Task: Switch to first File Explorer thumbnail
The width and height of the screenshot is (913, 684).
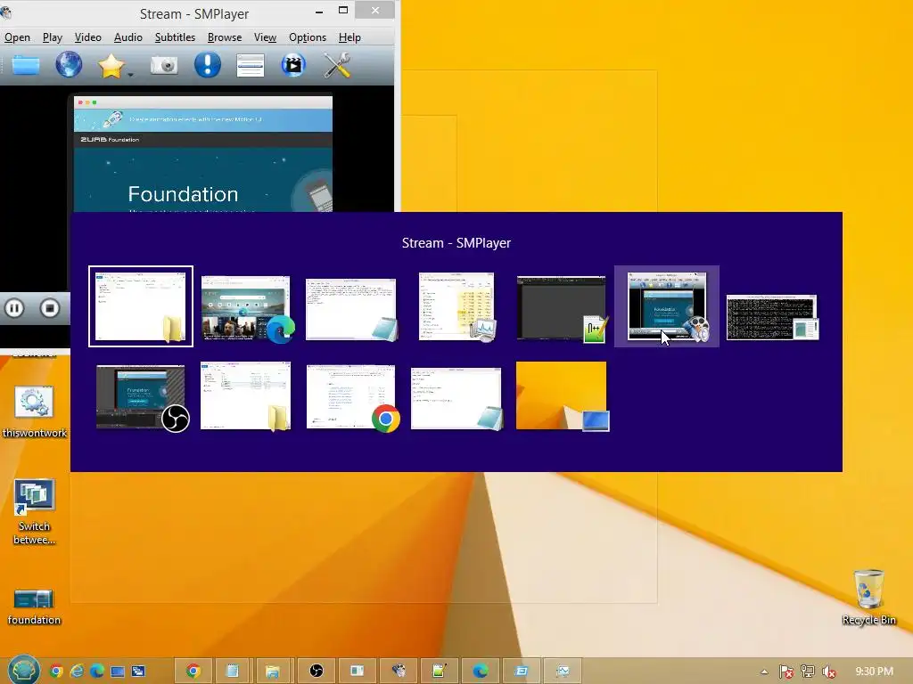Action: (141, 306)
